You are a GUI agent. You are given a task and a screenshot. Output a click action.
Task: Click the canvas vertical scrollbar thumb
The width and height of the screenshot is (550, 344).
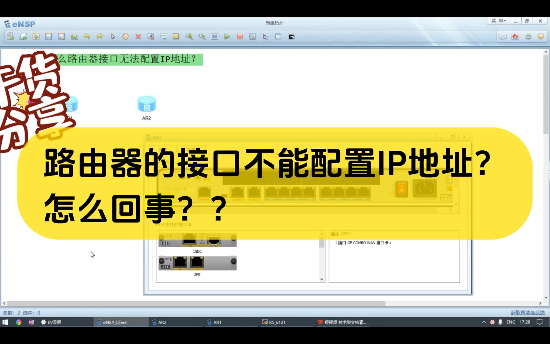point(546,94)
